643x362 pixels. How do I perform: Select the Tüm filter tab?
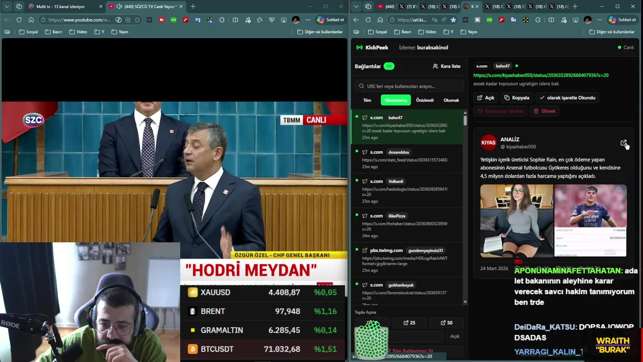(367, 100)
